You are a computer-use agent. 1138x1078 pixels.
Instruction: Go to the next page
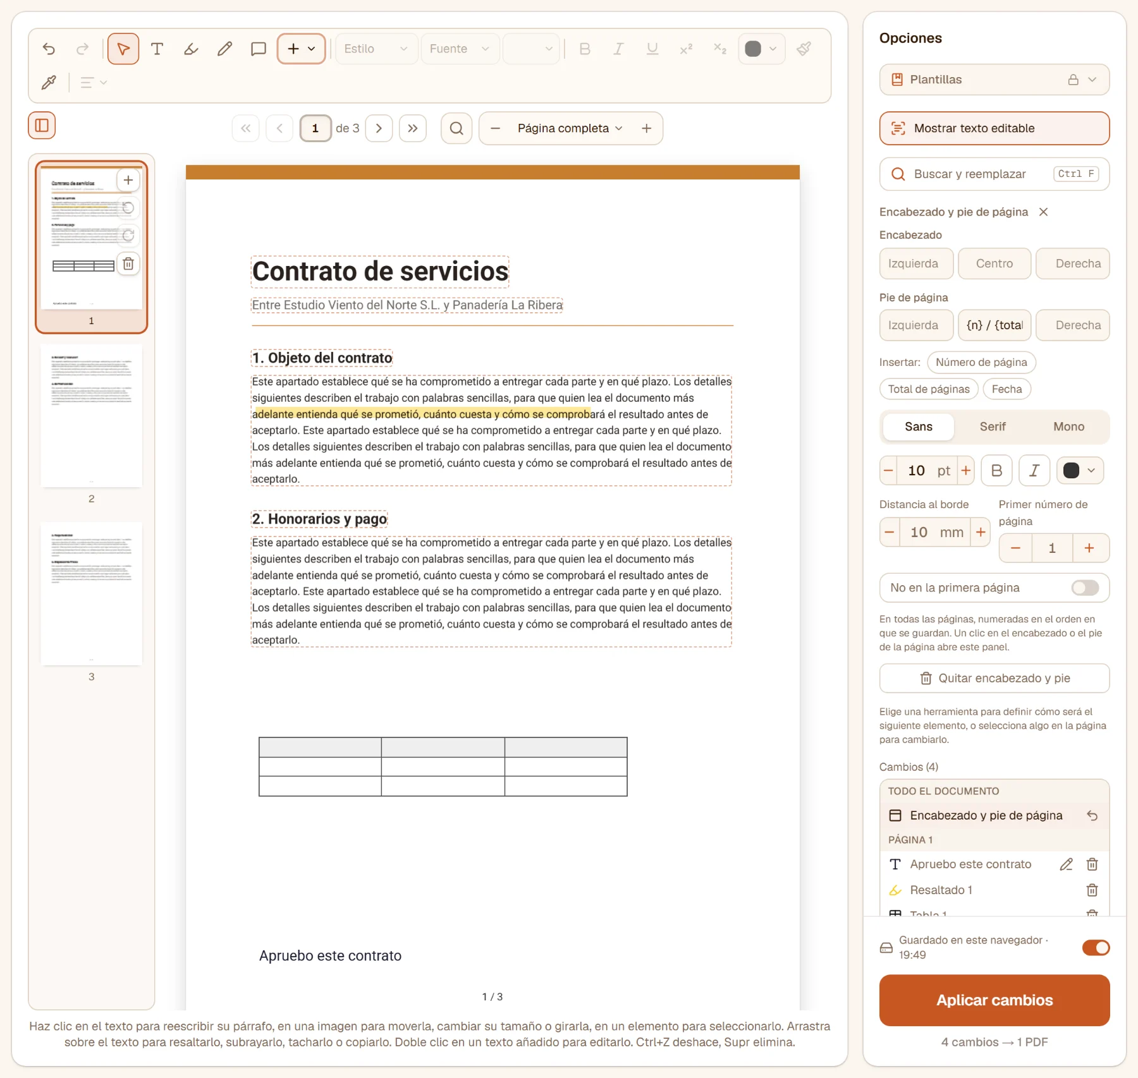pos(379,128)
